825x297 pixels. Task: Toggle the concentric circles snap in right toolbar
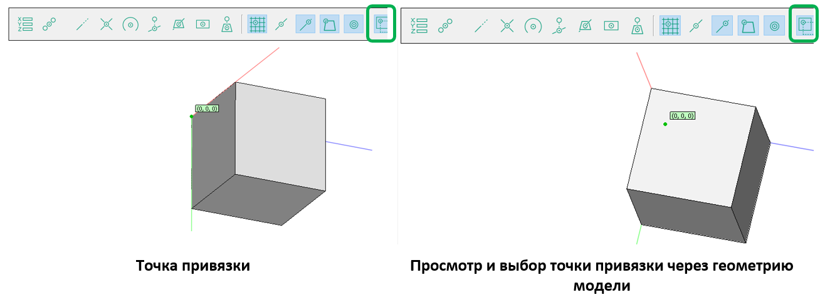click(775, 26)
